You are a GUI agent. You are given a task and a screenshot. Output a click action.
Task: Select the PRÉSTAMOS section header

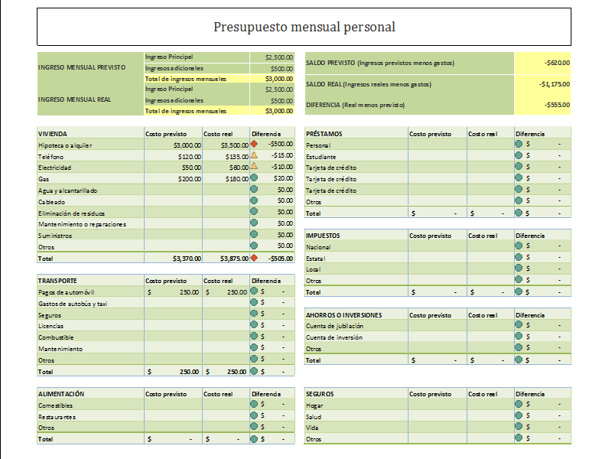click(324, 134)
